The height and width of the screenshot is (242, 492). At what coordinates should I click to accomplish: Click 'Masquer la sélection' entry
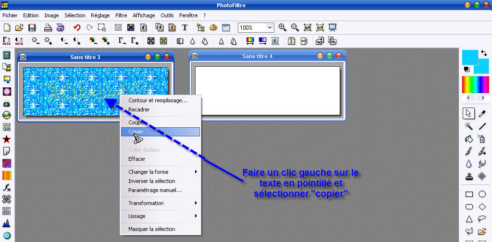coord(152,229)
